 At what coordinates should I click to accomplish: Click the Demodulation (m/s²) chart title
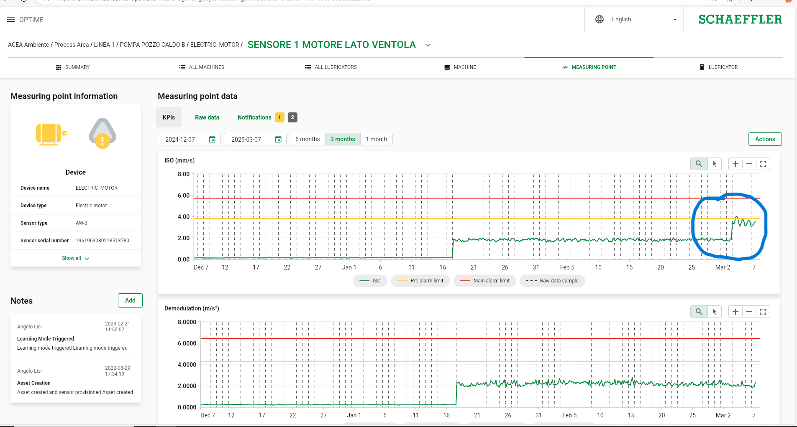[192, 308]
